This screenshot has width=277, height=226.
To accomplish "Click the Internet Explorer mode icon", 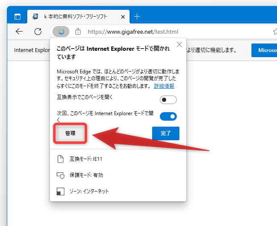I will click(61, 32).
